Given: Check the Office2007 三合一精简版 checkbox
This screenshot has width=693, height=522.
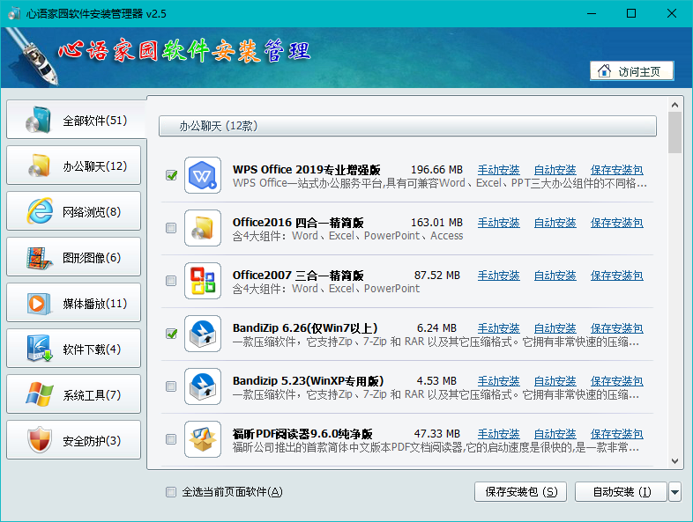Looking at the screenshot, I should [171, 281].
